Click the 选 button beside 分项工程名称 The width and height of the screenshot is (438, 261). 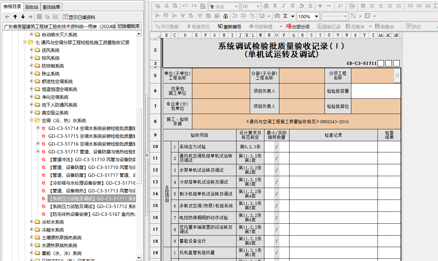click(397, 75)
